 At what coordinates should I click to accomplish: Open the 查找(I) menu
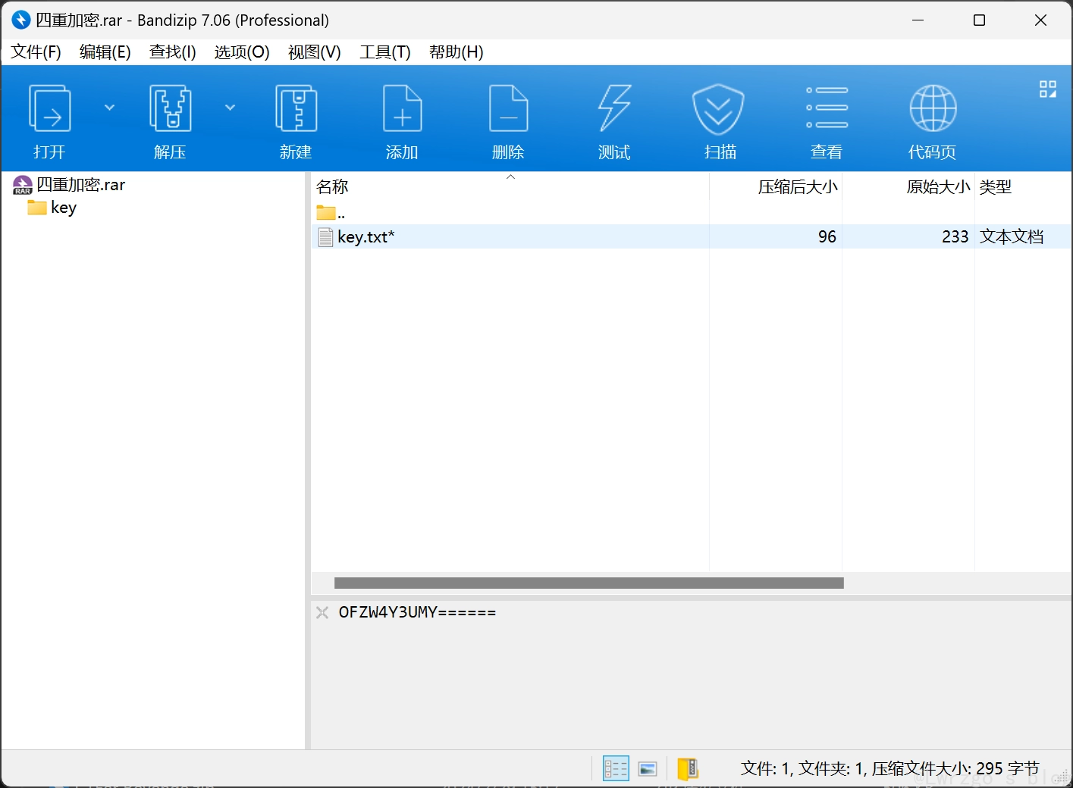tap(173, 52)
